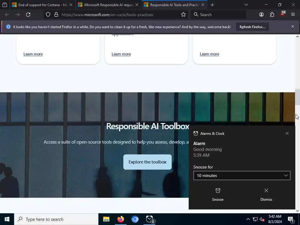
Task: Open the Firefox account icon
Action: (261, 15)
